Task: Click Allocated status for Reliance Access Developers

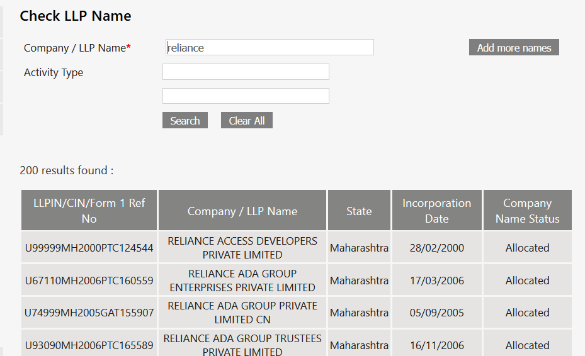Action: click(x=528, y=248)
